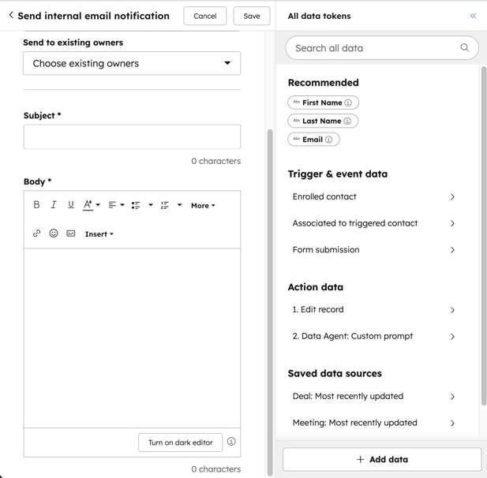Expand the Enrolled contact data source
Screen dimensions: 487x478
coord(373,197)
